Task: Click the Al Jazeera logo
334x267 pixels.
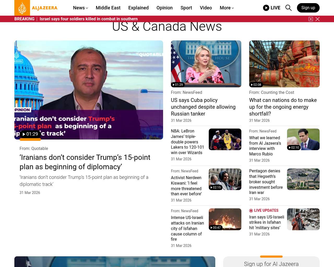Action: pyautogui.click(x=36, y=8)
